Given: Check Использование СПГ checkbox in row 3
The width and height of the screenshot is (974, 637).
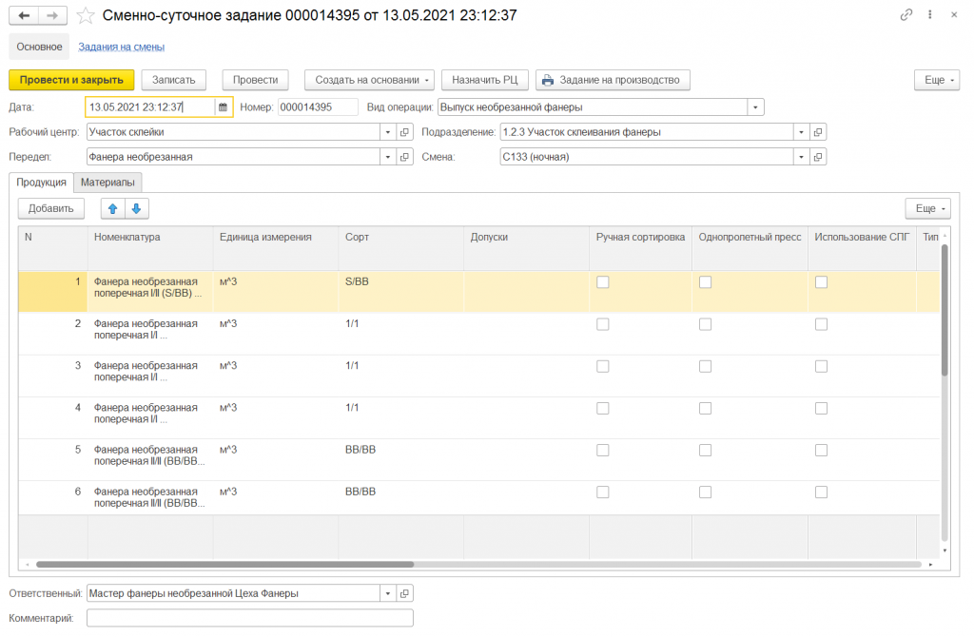Looking at the screenshot, I should pyautogui.click(x=821, y=366).
